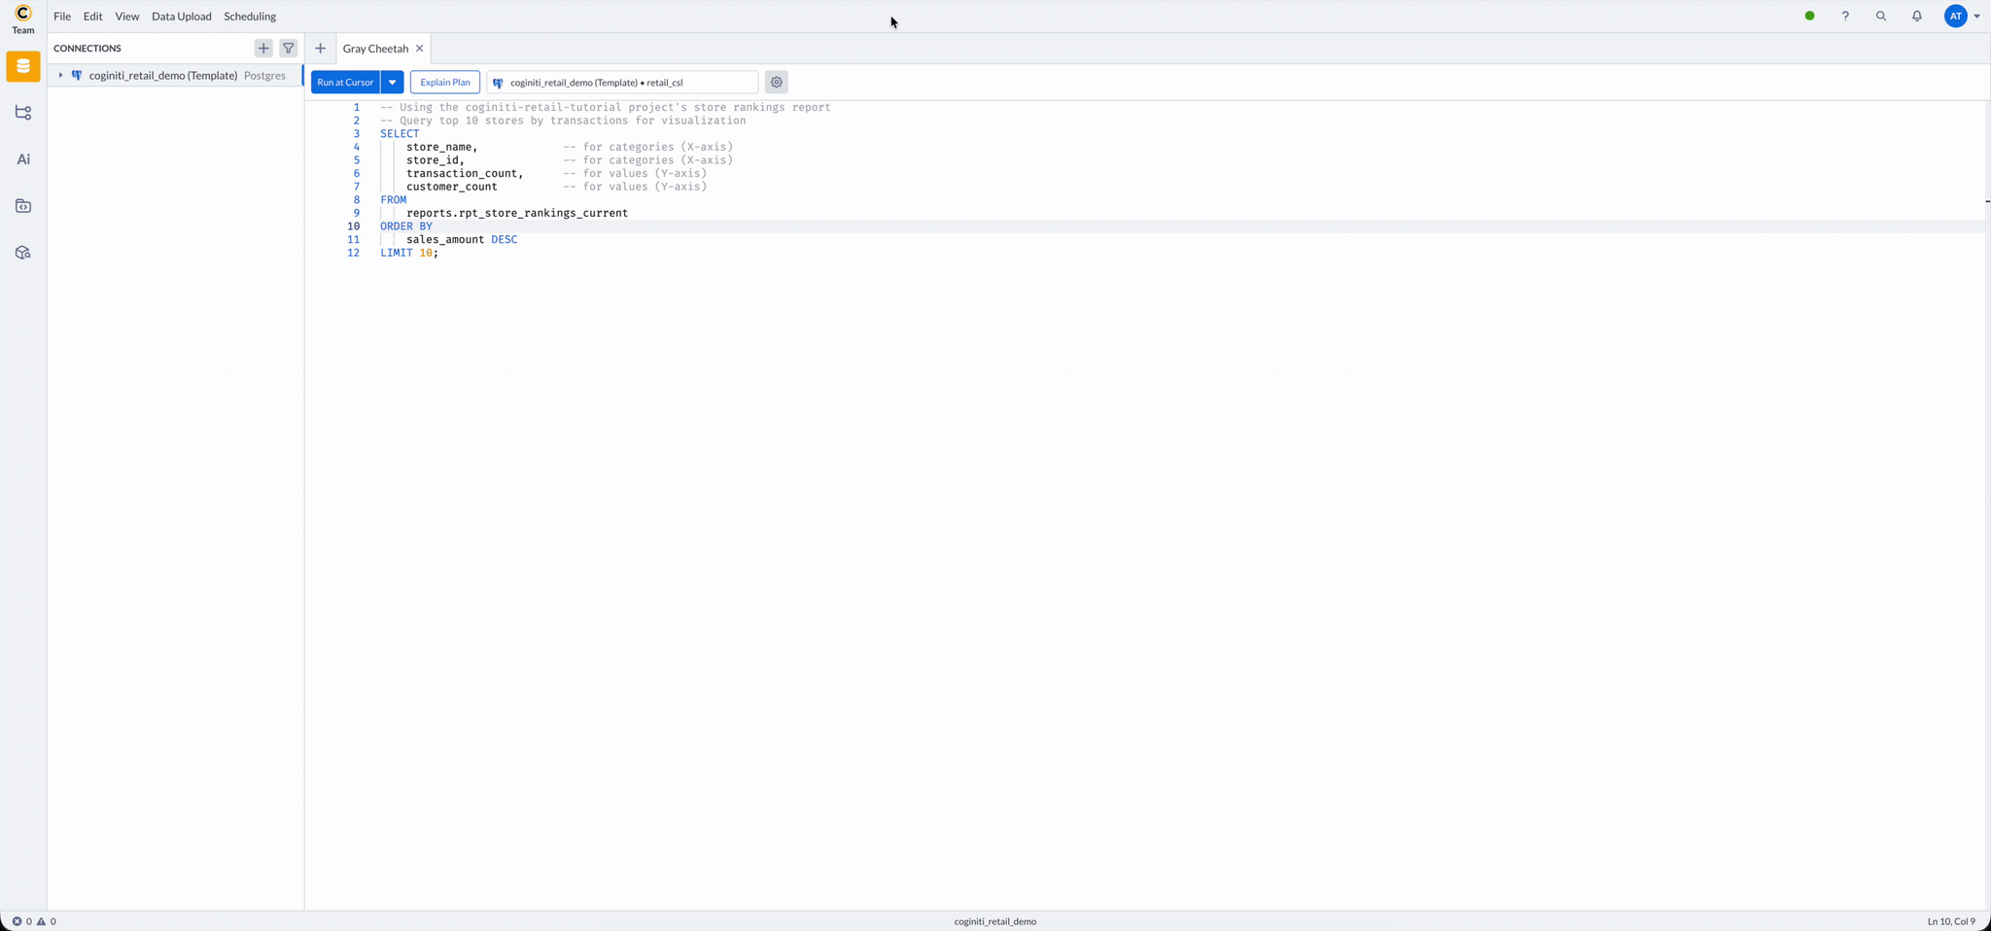
Task: Click the filter icon in Connections panel
Action: click(x=288, y=48)
